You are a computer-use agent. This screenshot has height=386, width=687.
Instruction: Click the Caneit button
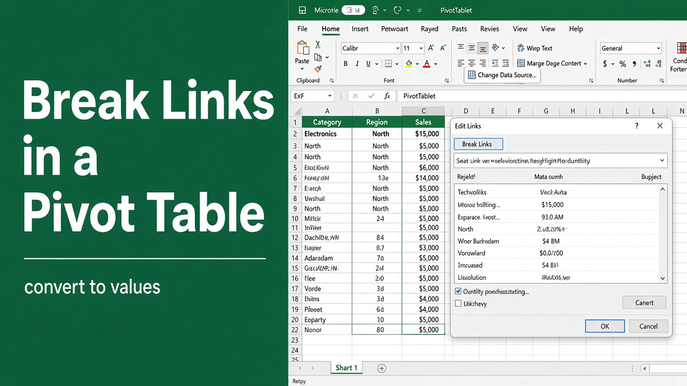pyautogui.click(x=644, y=302)
